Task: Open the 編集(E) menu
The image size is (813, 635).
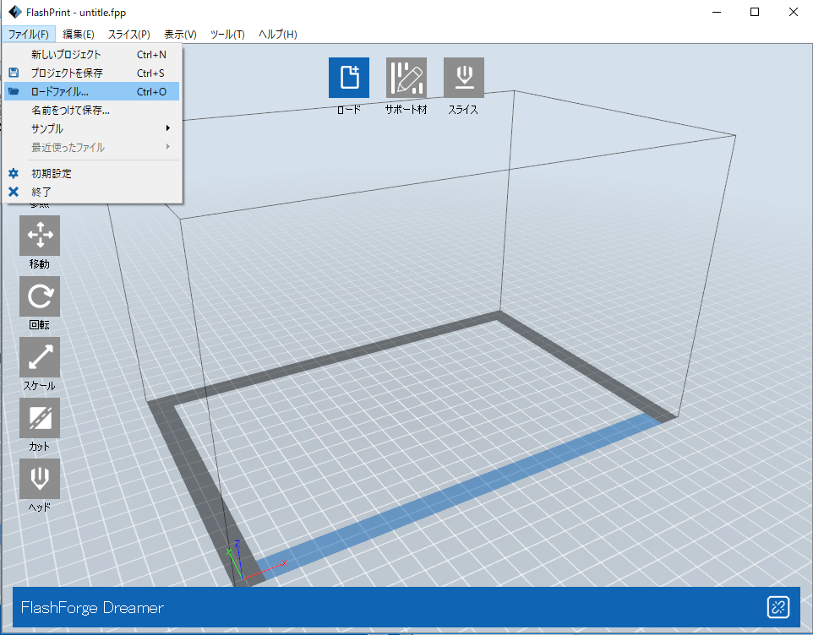Action: [79, 34]
